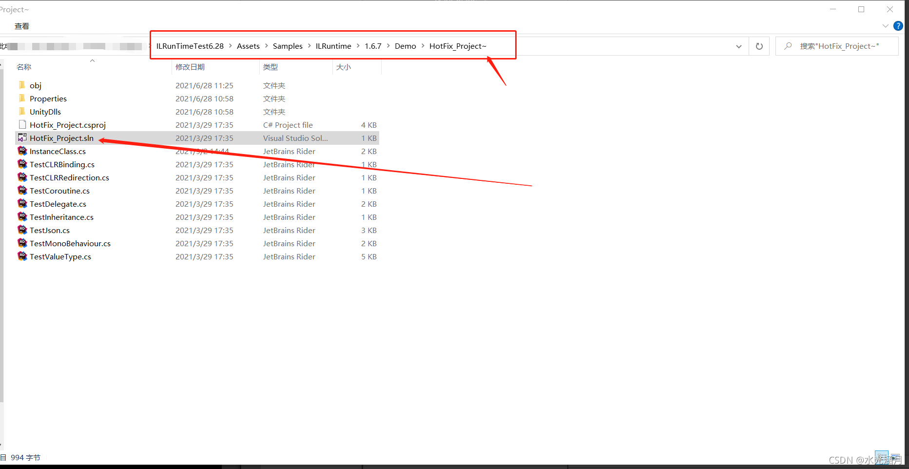
Task: Navigate to ILRuntime in breadcrumb
Action: pyautogui.click(x=333, y=46)
